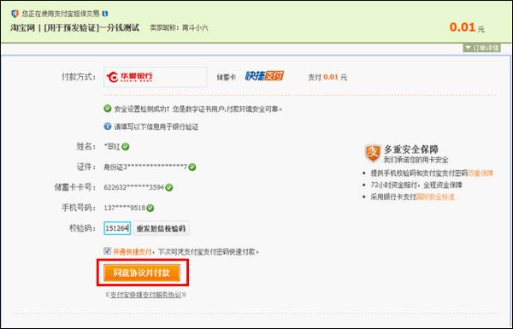Screen dimensions: 513x329
Task: Click the blue info icon beside 担保交易
Action: (x=105, y=14)
